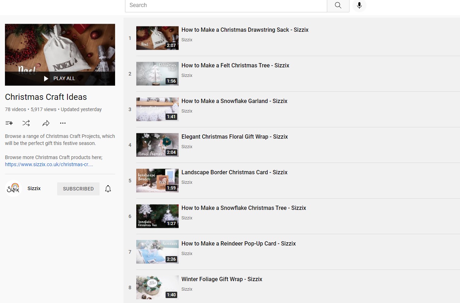Click Sizzix under Elegant Christmas Floral Gift Wrap
Screen dimensions: 460x303
pos(187,147)
